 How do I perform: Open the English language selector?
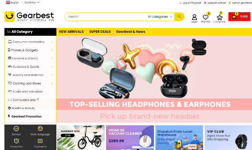[x=12, y=3]
